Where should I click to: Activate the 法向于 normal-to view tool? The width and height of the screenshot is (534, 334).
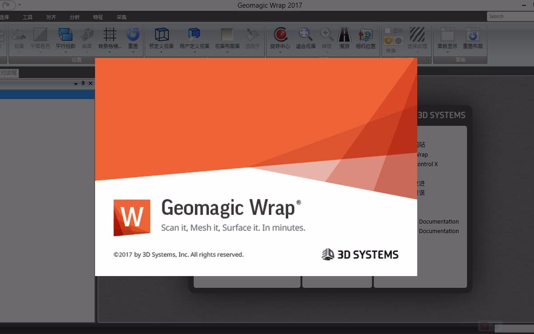click(253, 38)
